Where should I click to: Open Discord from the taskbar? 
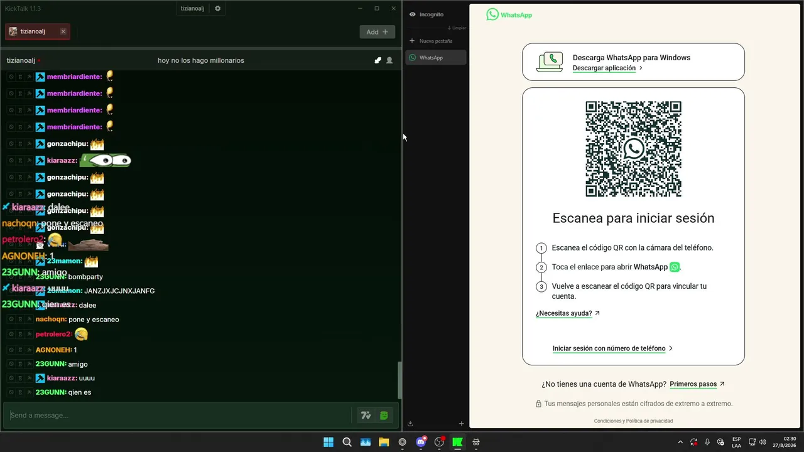coord(421,442)
